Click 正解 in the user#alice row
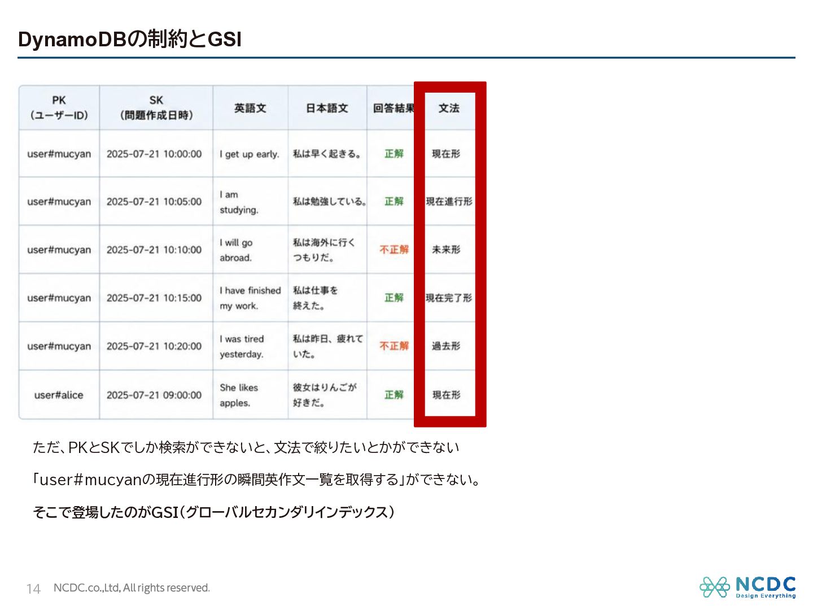Screen dimensions: 813x610 (x=394, y=395)
